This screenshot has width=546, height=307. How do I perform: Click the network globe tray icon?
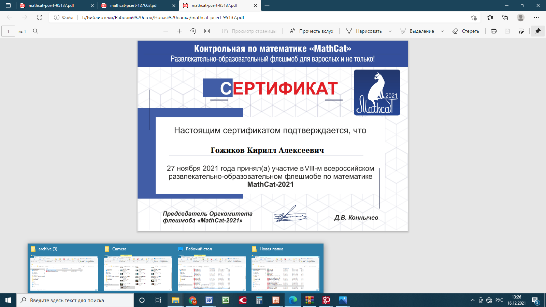click(489, 300)
